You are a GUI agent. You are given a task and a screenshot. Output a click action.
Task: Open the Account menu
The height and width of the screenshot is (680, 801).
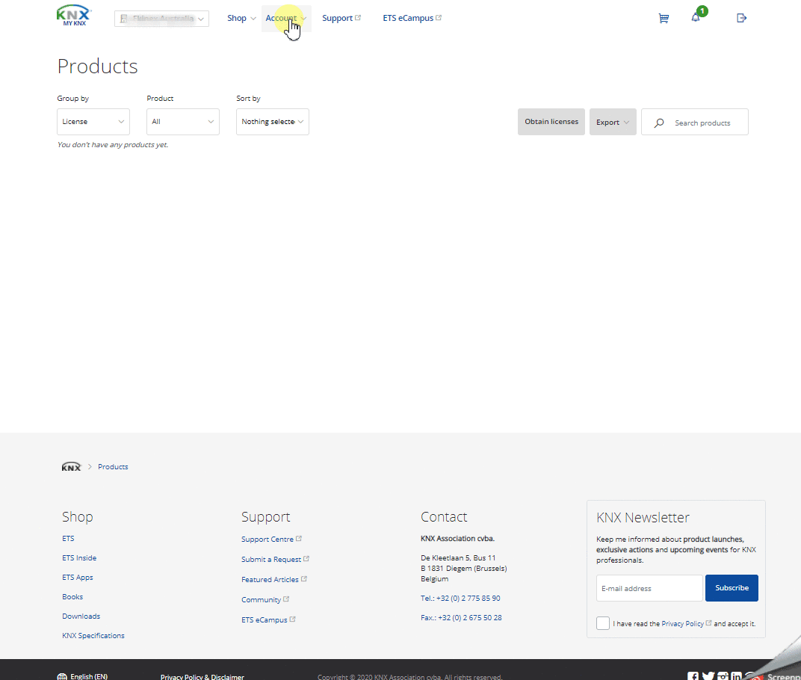(286, 19)
